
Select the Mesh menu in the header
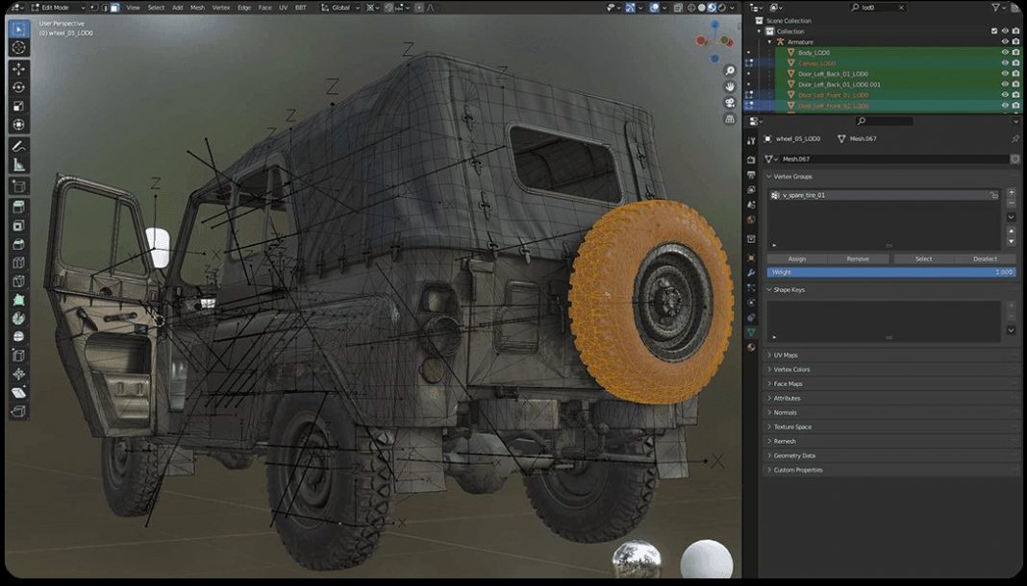[196, 7]
